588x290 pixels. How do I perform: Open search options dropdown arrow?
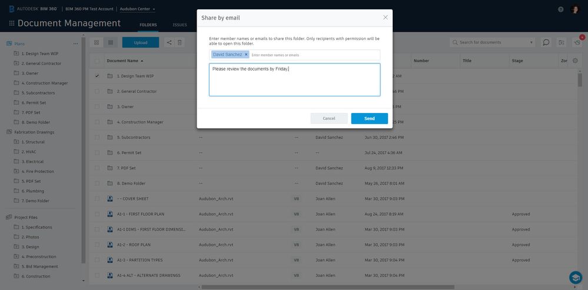coord(531,42)
